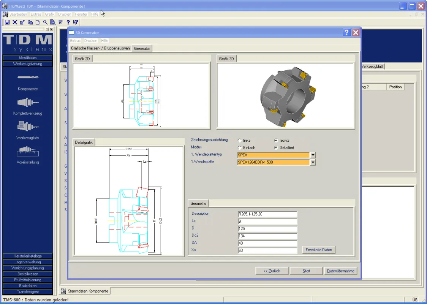This screenshot has width=427, height=304.
Task: Click the blank page toolbar icon
Action: 38,22
